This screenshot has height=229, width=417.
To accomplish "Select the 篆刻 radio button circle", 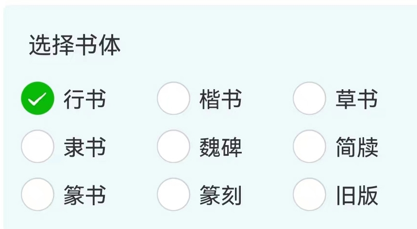I will (173, 195).
